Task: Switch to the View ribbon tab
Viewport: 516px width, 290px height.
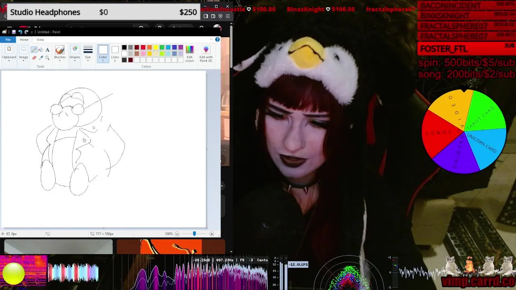Action: pyautogui.click(x=40, y=39)
